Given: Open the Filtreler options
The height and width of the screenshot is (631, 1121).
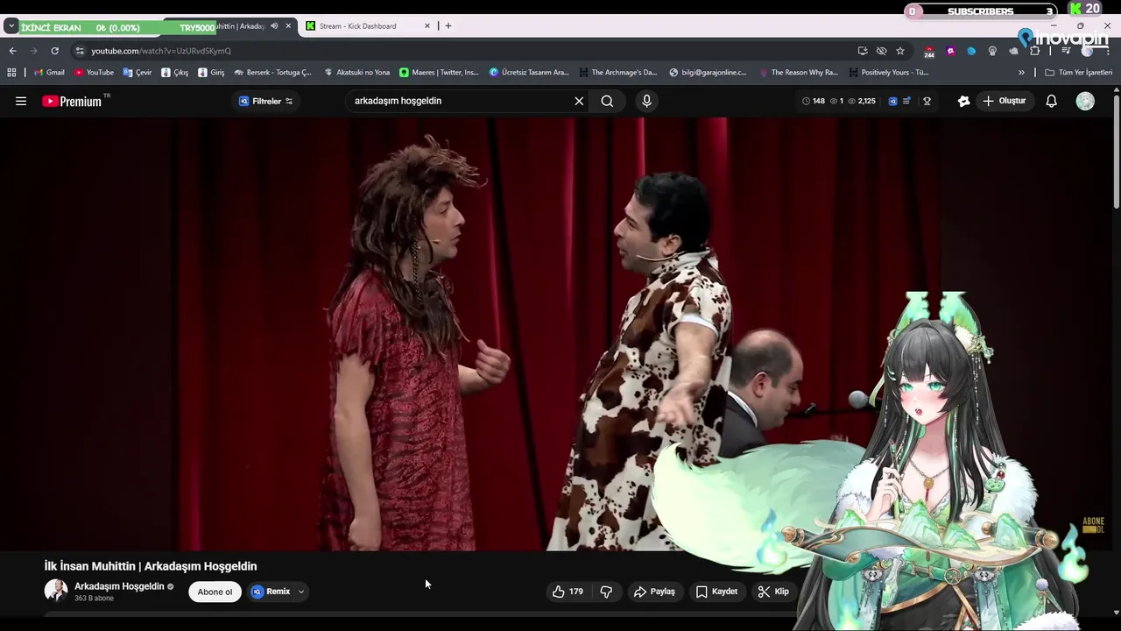Looking at the screenshot, I should click(x=266, y=101).
